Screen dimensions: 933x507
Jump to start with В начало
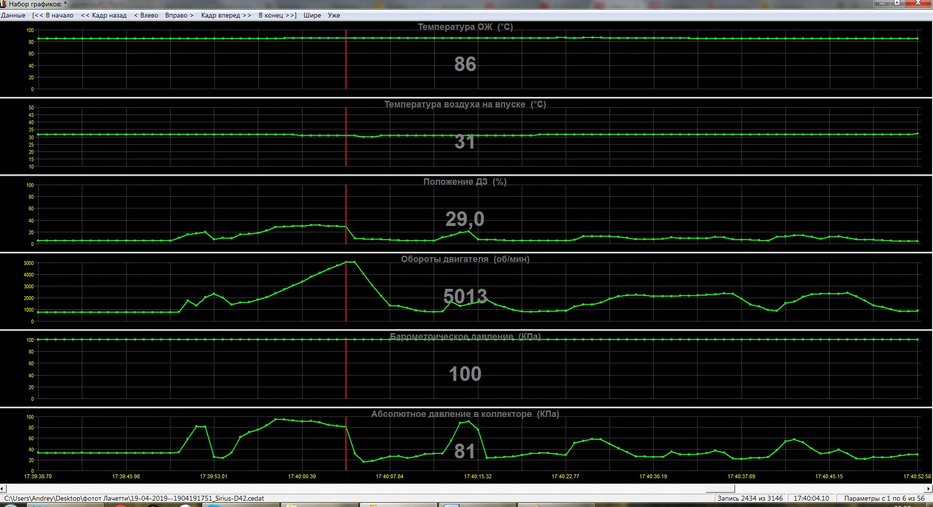tap(53, 15)
